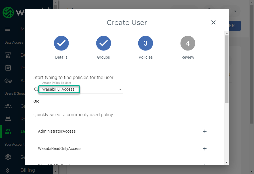Click the Groups step label
254x174 pixels.
point(103,57)
